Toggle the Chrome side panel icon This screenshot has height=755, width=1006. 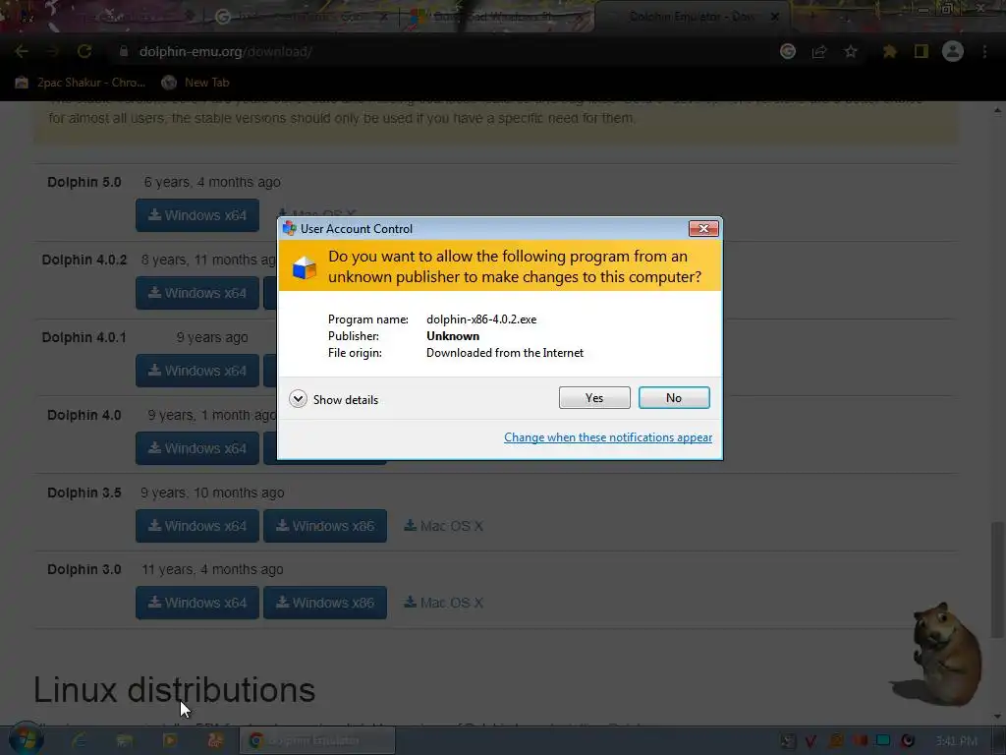[922, 51]
